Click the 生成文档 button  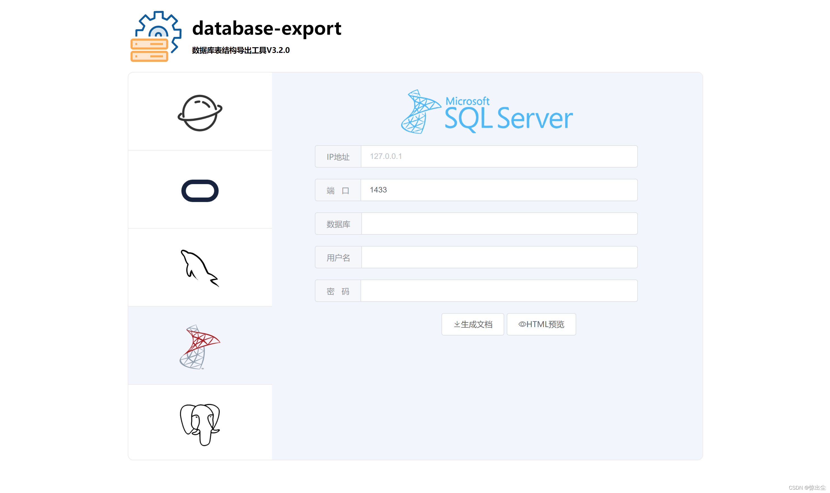click(473, 324)
